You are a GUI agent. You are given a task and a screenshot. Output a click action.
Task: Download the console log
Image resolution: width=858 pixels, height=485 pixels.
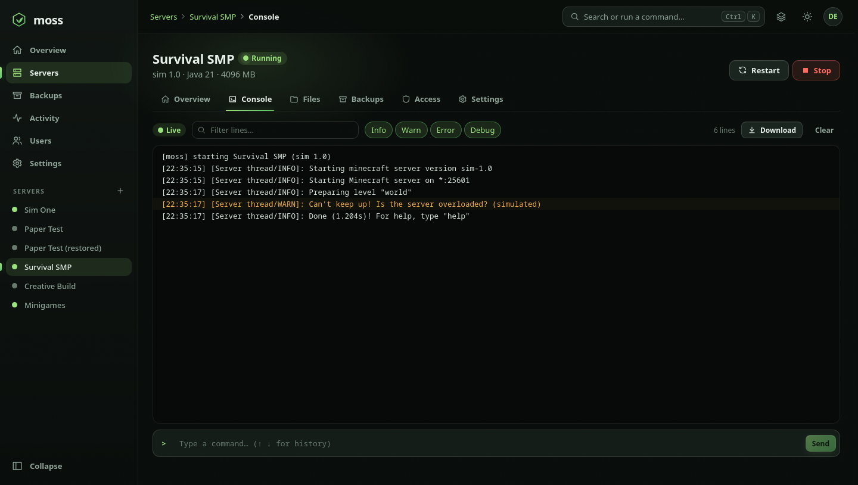coord(772,130)
